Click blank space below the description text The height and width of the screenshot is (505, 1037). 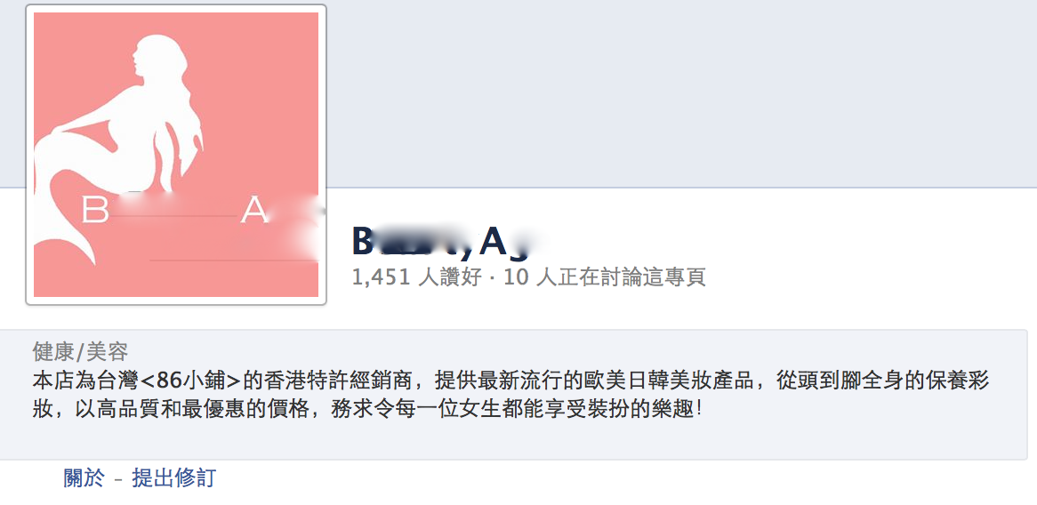point(513,439)
